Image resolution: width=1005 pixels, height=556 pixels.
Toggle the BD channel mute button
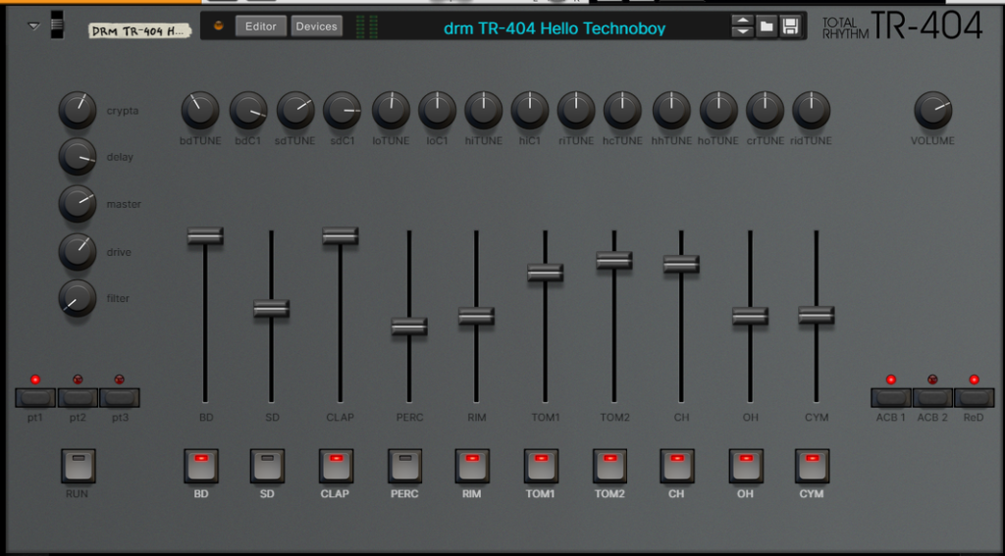click(201, 465)
